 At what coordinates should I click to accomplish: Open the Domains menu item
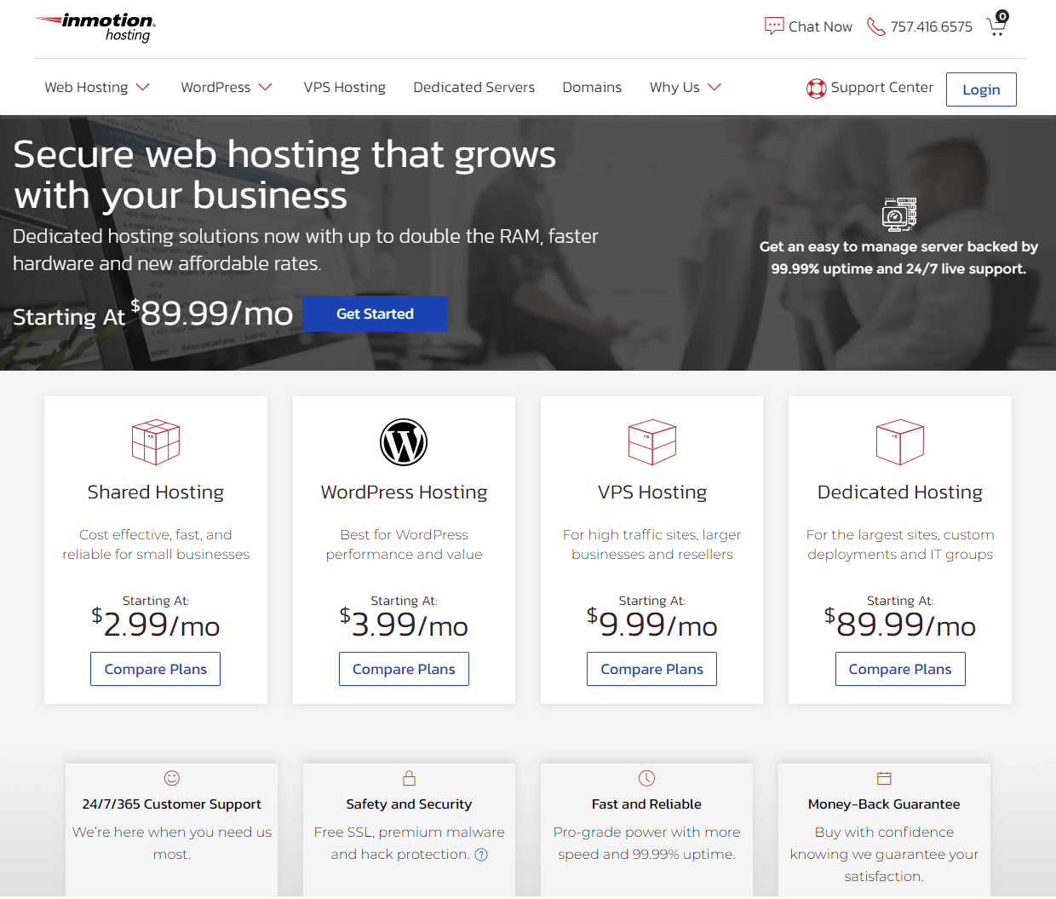tap(592, 88)
